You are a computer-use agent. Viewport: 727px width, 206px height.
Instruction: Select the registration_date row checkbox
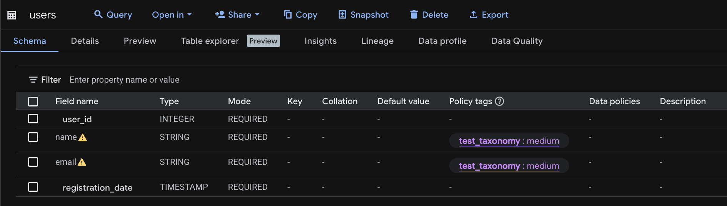33,187
